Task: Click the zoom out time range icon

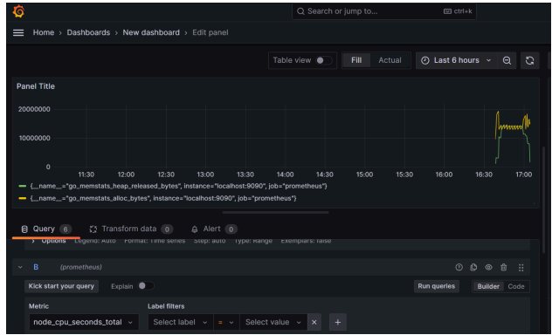Action: pyautogui.click(x=507, y=60)
